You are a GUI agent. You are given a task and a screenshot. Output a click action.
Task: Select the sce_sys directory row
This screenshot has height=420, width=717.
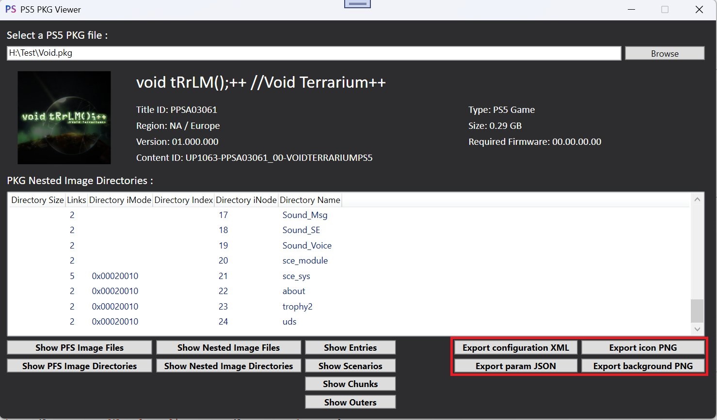pos(296,276)
